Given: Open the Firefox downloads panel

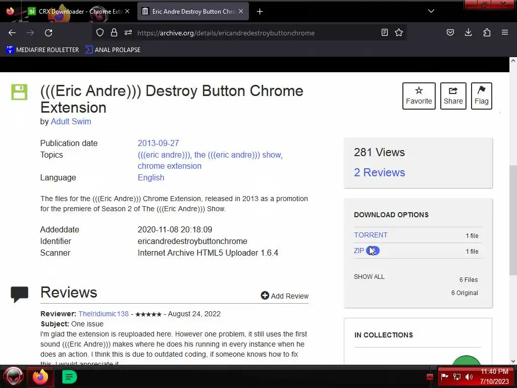Looking at the screenshot, I should coord(468,33).
